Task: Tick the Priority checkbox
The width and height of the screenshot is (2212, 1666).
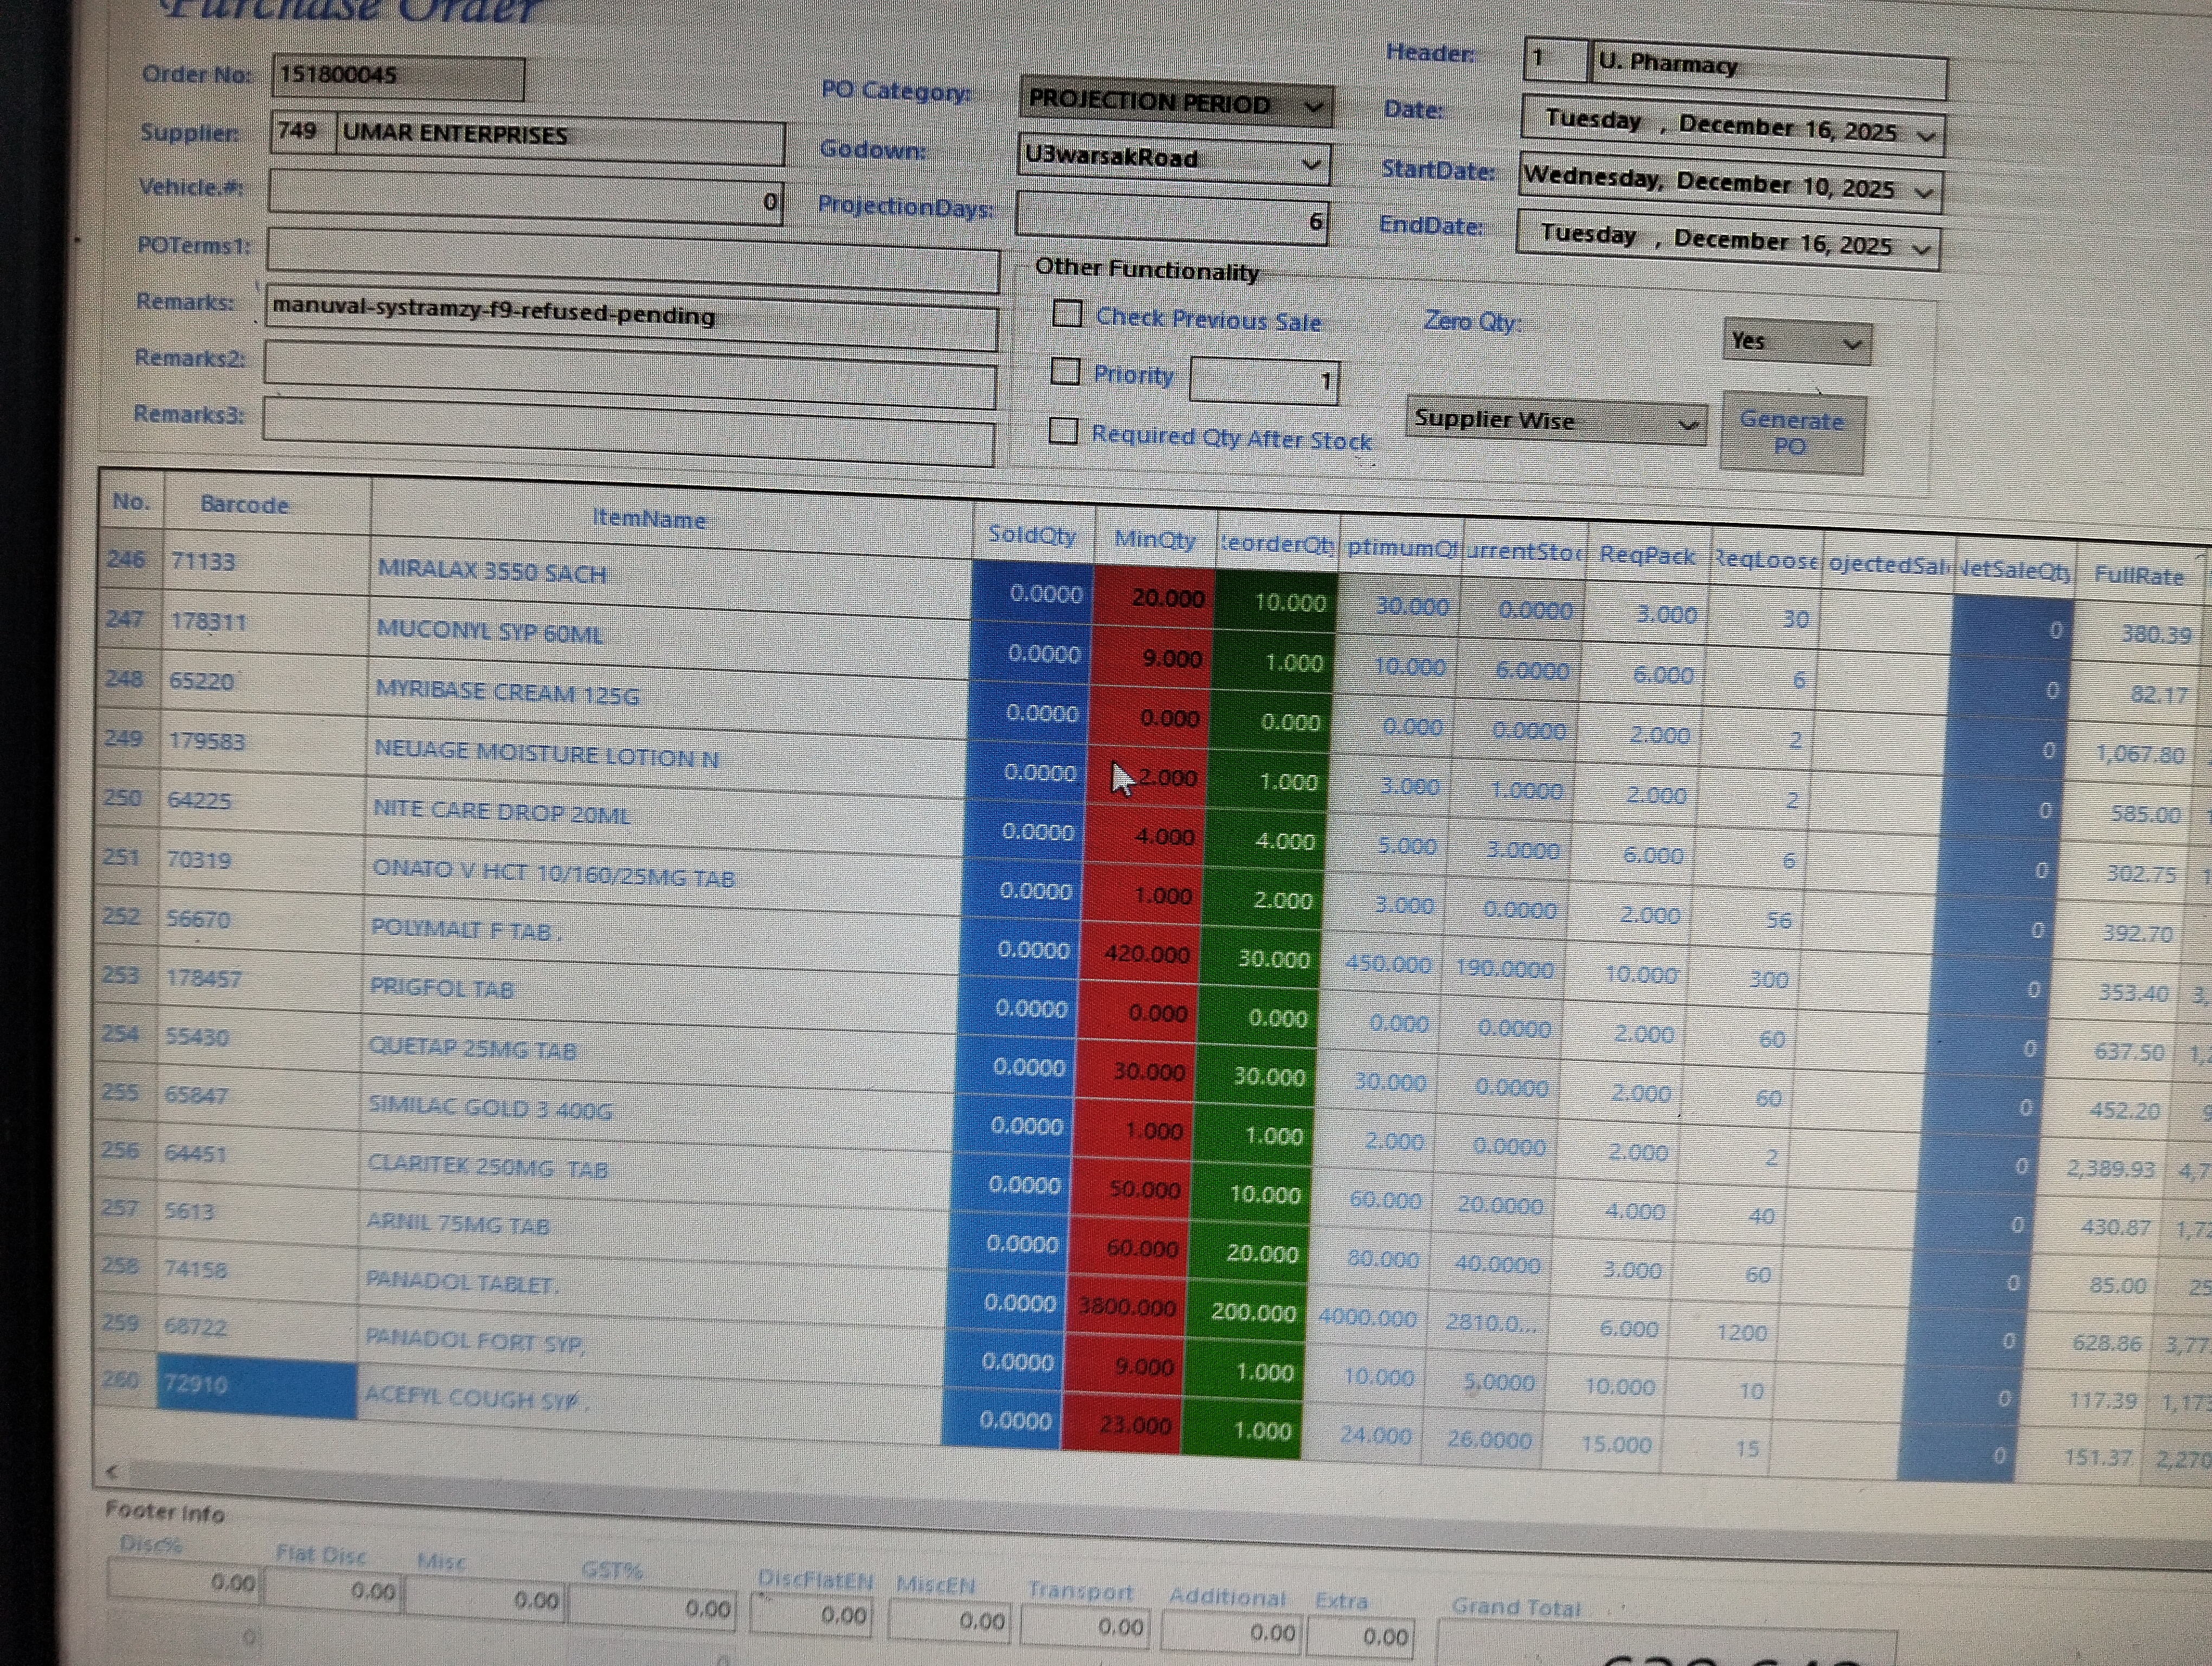Action: (x=1065, y=372)
